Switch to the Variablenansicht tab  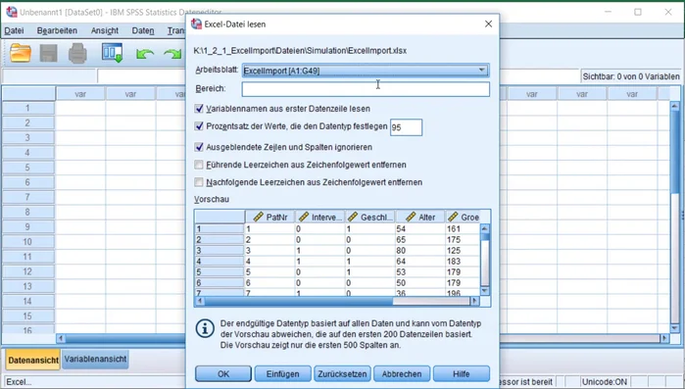[x=95, y=360]
